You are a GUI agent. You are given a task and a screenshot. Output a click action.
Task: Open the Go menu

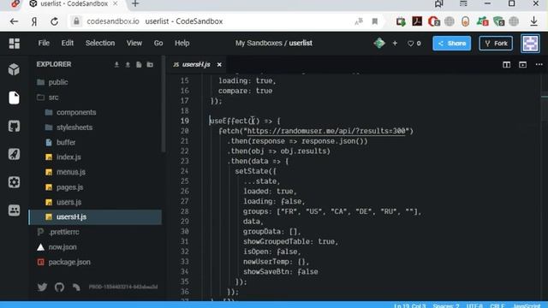(158, 43)
